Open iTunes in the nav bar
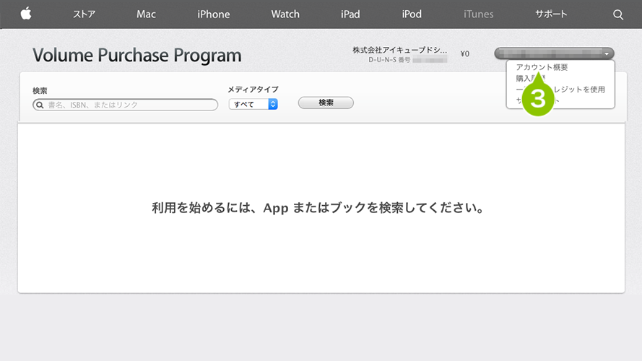 [478, 14]
